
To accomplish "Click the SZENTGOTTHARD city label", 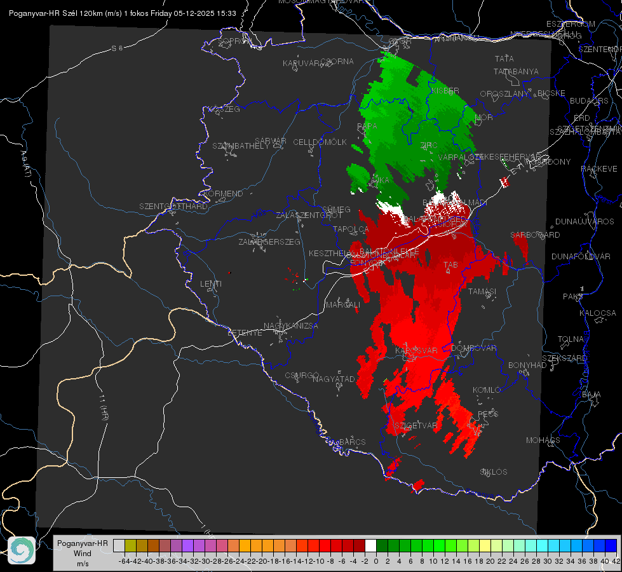I will coord(173,207).
